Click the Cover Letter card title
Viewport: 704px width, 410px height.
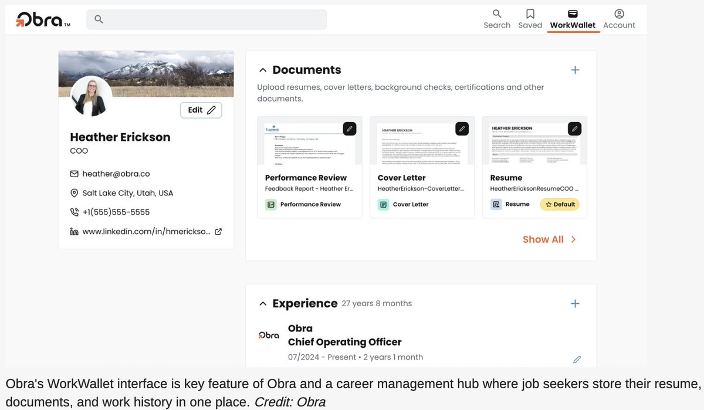pos(402,178)
